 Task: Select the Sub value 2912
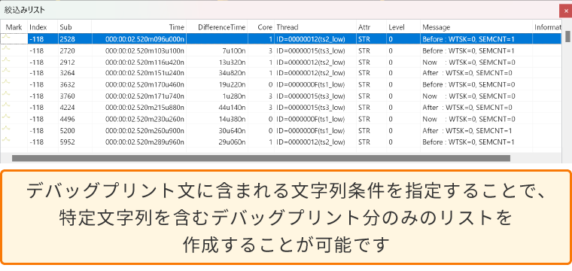[x=68, y=62]
